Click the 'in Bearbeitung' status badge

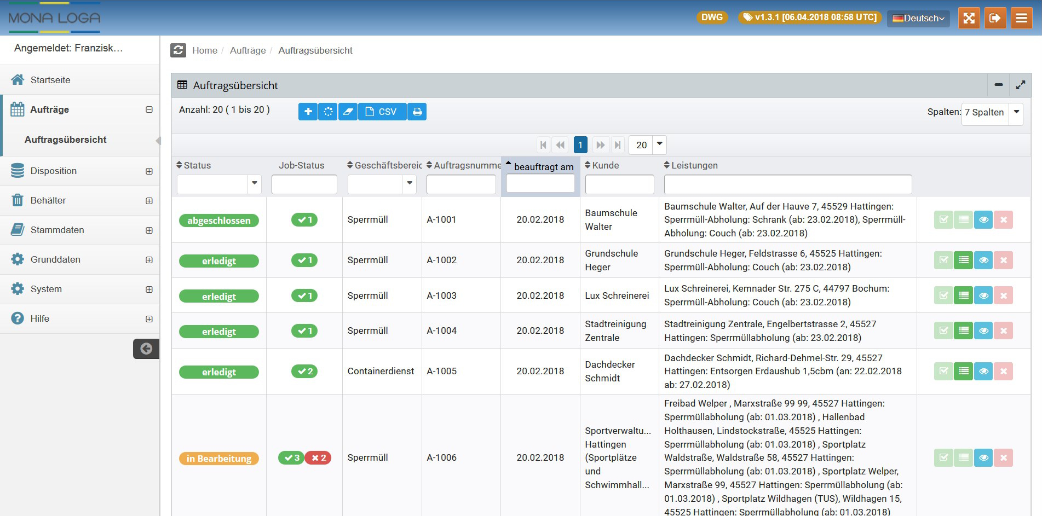219,459
